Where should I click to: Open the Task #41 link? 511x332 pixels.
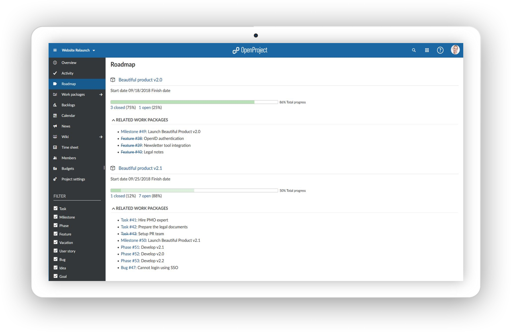129,220
